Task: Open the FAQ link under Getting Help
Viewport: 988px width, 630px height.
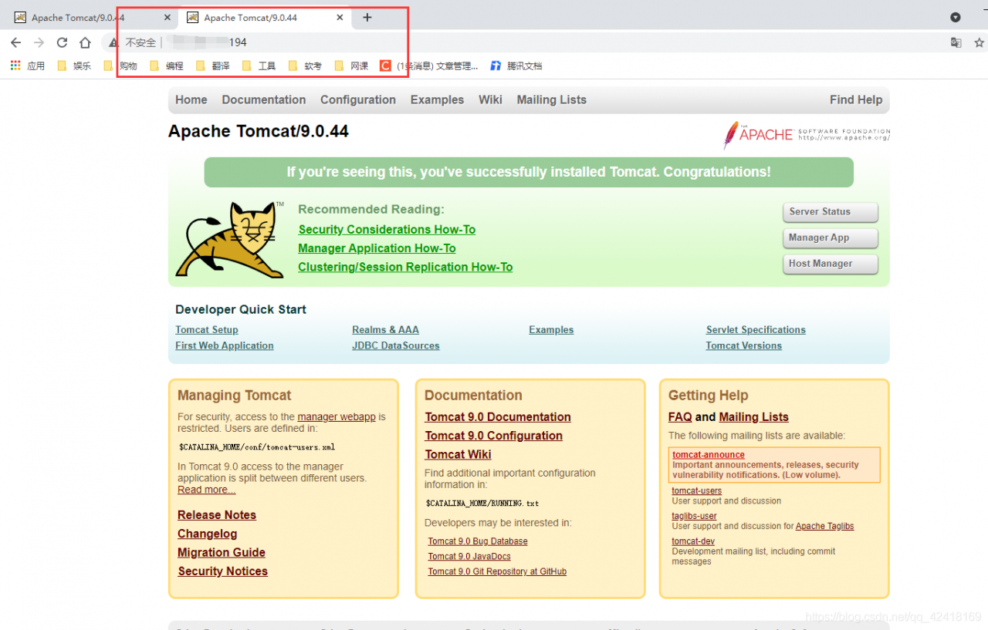Action: coord(680,417)
